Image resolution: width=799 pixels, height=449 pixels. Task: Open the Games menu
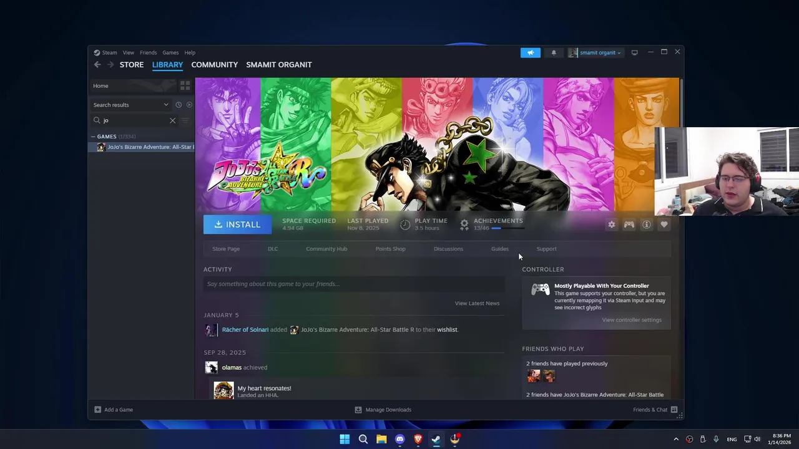click(170, 52)
